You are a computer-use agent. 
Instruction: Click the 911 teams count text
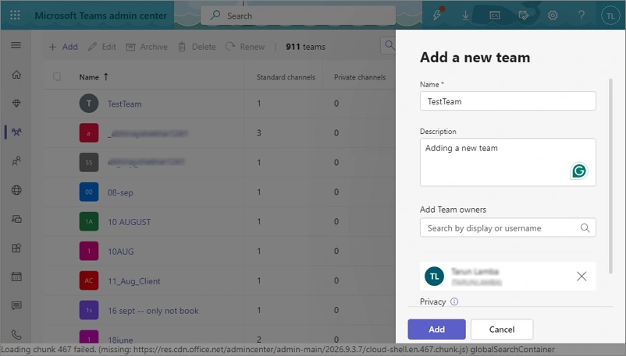(x=305, y=47)
